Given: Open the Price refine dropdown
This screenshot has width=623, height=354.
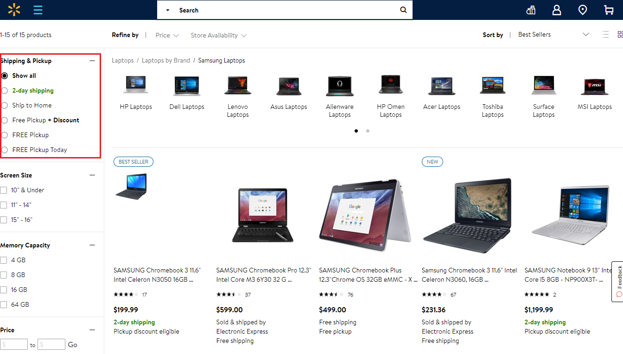Looking at the screenshot, I should (x=167, y=35).
